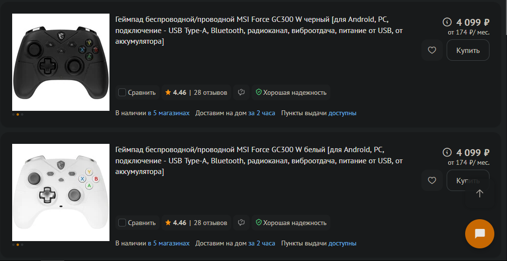Image resolution: width=507 pixels, height=261 pixels.
Task: Click 'доступны' pickup points link, black gamepad
Action: point(343,113)
